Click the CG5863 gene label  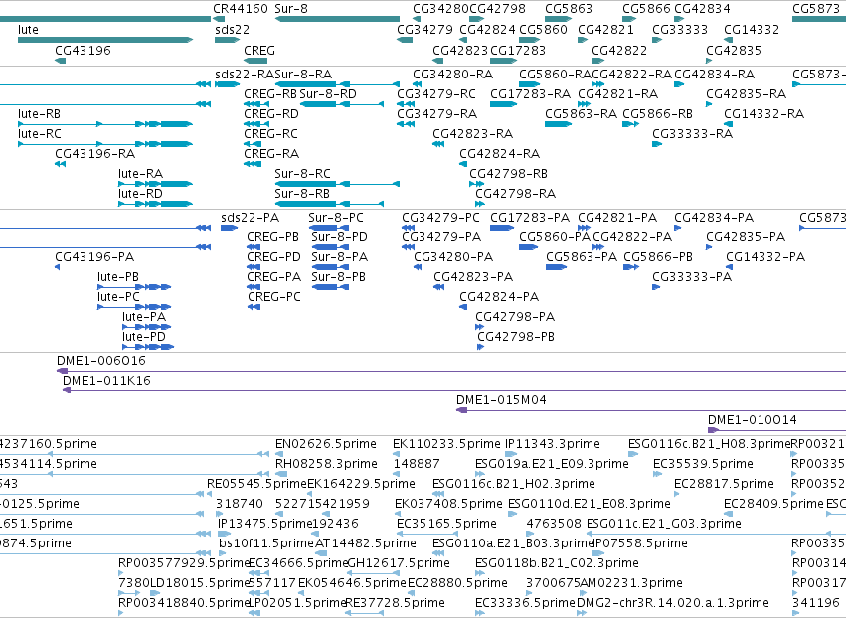coord(568,9)
